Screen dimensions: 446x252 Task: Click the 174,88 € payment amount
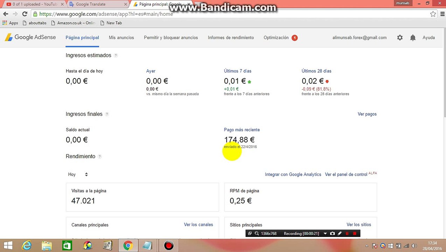(239, 140)
